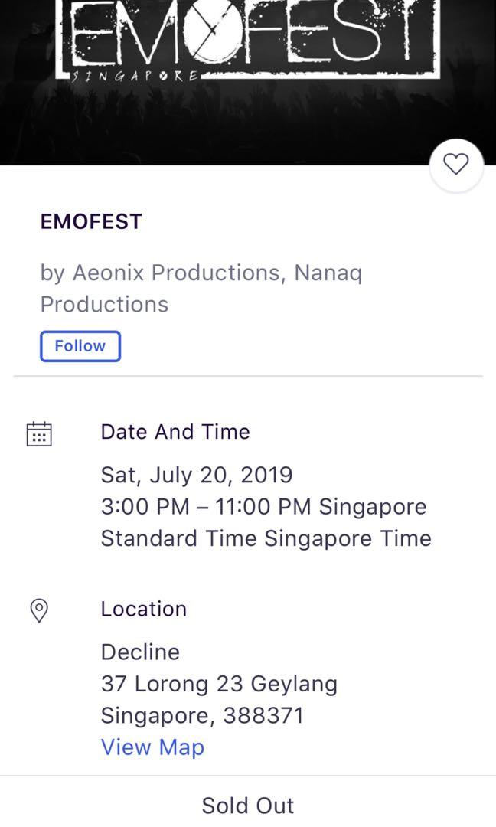
Task: Click the Singapore subtitle in the banner
Action: tap(136, 76)
